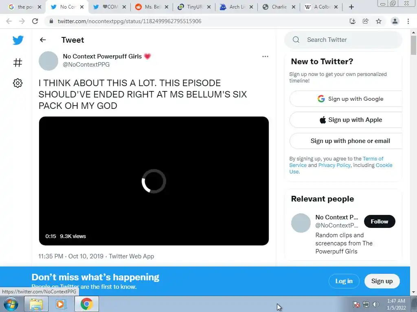The width and height of the screenshot is (417, 312).
Task: Open the Chrome profile avatar icon
Action: [x=395, y=21]
